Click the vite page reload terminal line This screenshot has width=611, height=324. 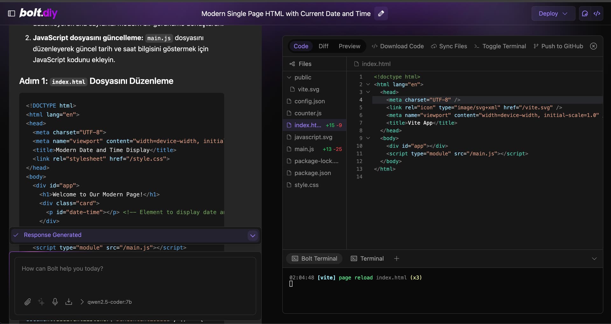point(355,278)
